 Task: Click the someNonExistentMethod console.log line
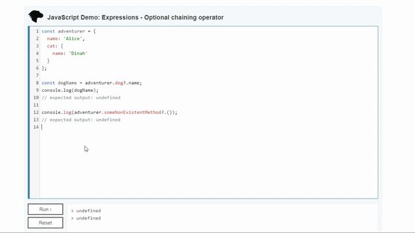coord(110,113)
